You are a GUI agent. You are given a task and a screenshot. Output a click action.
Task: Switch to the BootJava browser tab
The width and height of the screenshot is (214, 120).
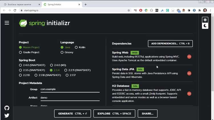coord(21,5)
